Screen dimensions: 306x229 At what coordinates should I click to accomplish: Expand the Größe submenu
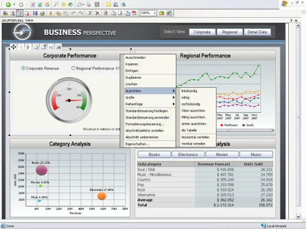coord(150,98)
